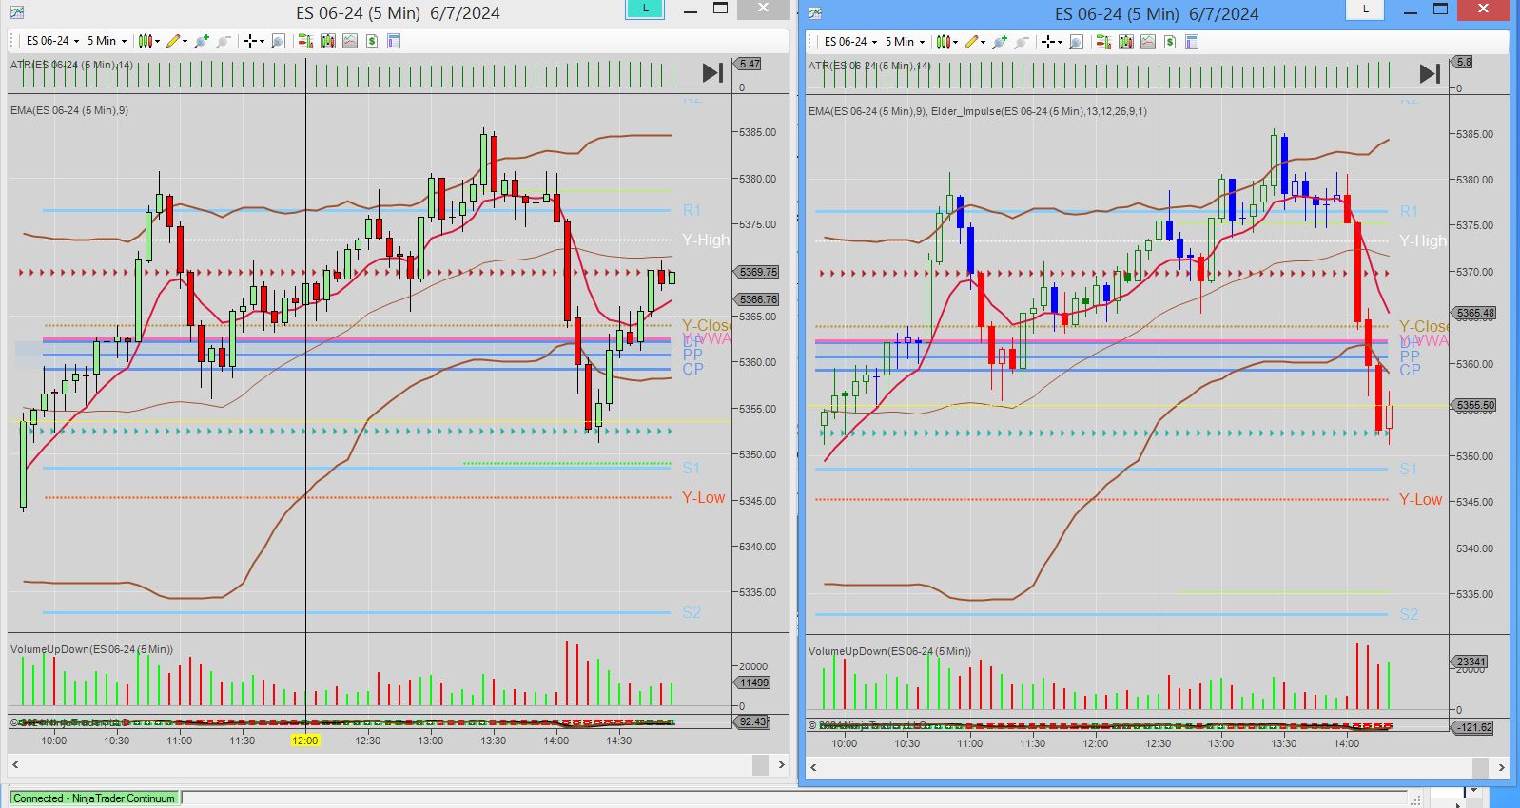
Task: Open chart Properties in left chart toolbar
Action: coord(394,41)
